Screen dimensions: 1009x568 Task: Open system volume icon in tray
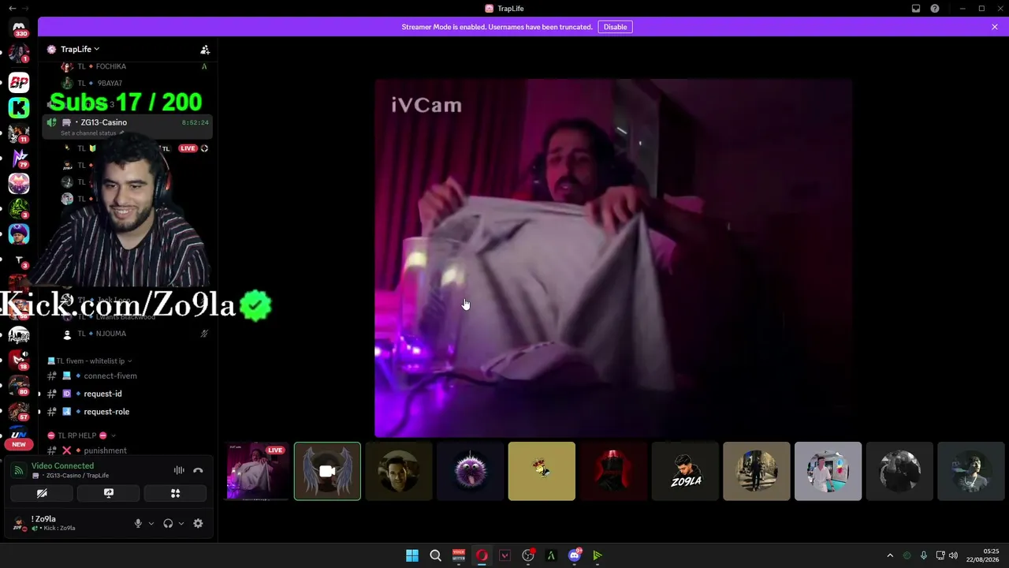(x=953, y=555)
